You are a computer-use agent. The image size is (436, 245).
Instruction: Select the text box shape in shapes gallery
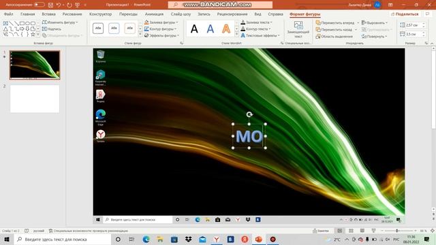coord(5,23)
